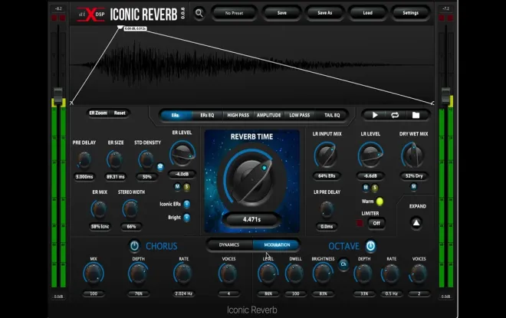Toggle the ST button beside Std Density
Image resolution: width=506 pixels, height=318 pixels.
tap(160, 166)
